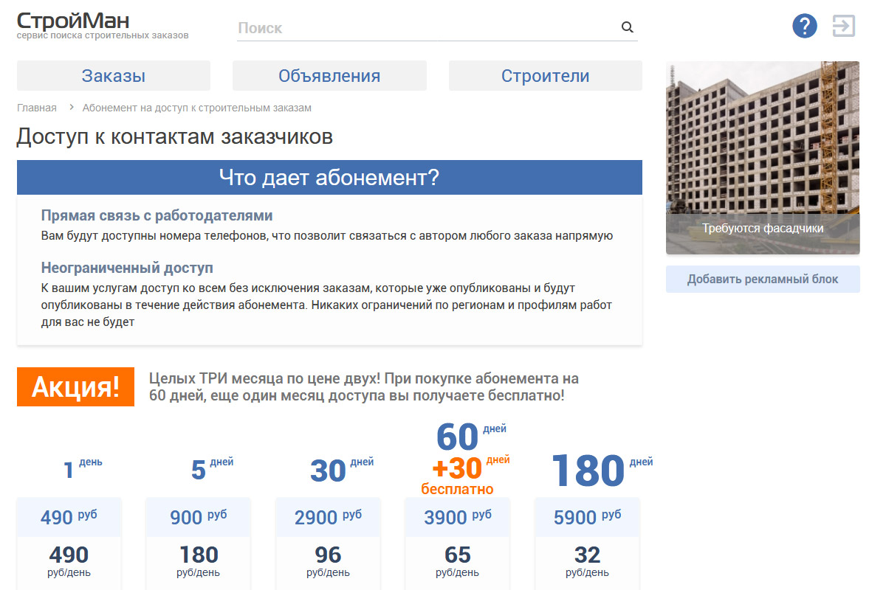Choose the 180 days plan for 5900 руб
The height and width of the screenshot is (590, 886).
pyautogui.click(x=587, y=518)
